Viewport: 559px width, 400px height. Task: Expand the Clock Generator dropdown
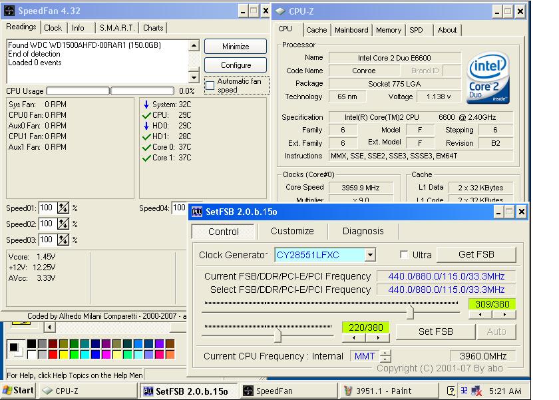pos(371,255)
